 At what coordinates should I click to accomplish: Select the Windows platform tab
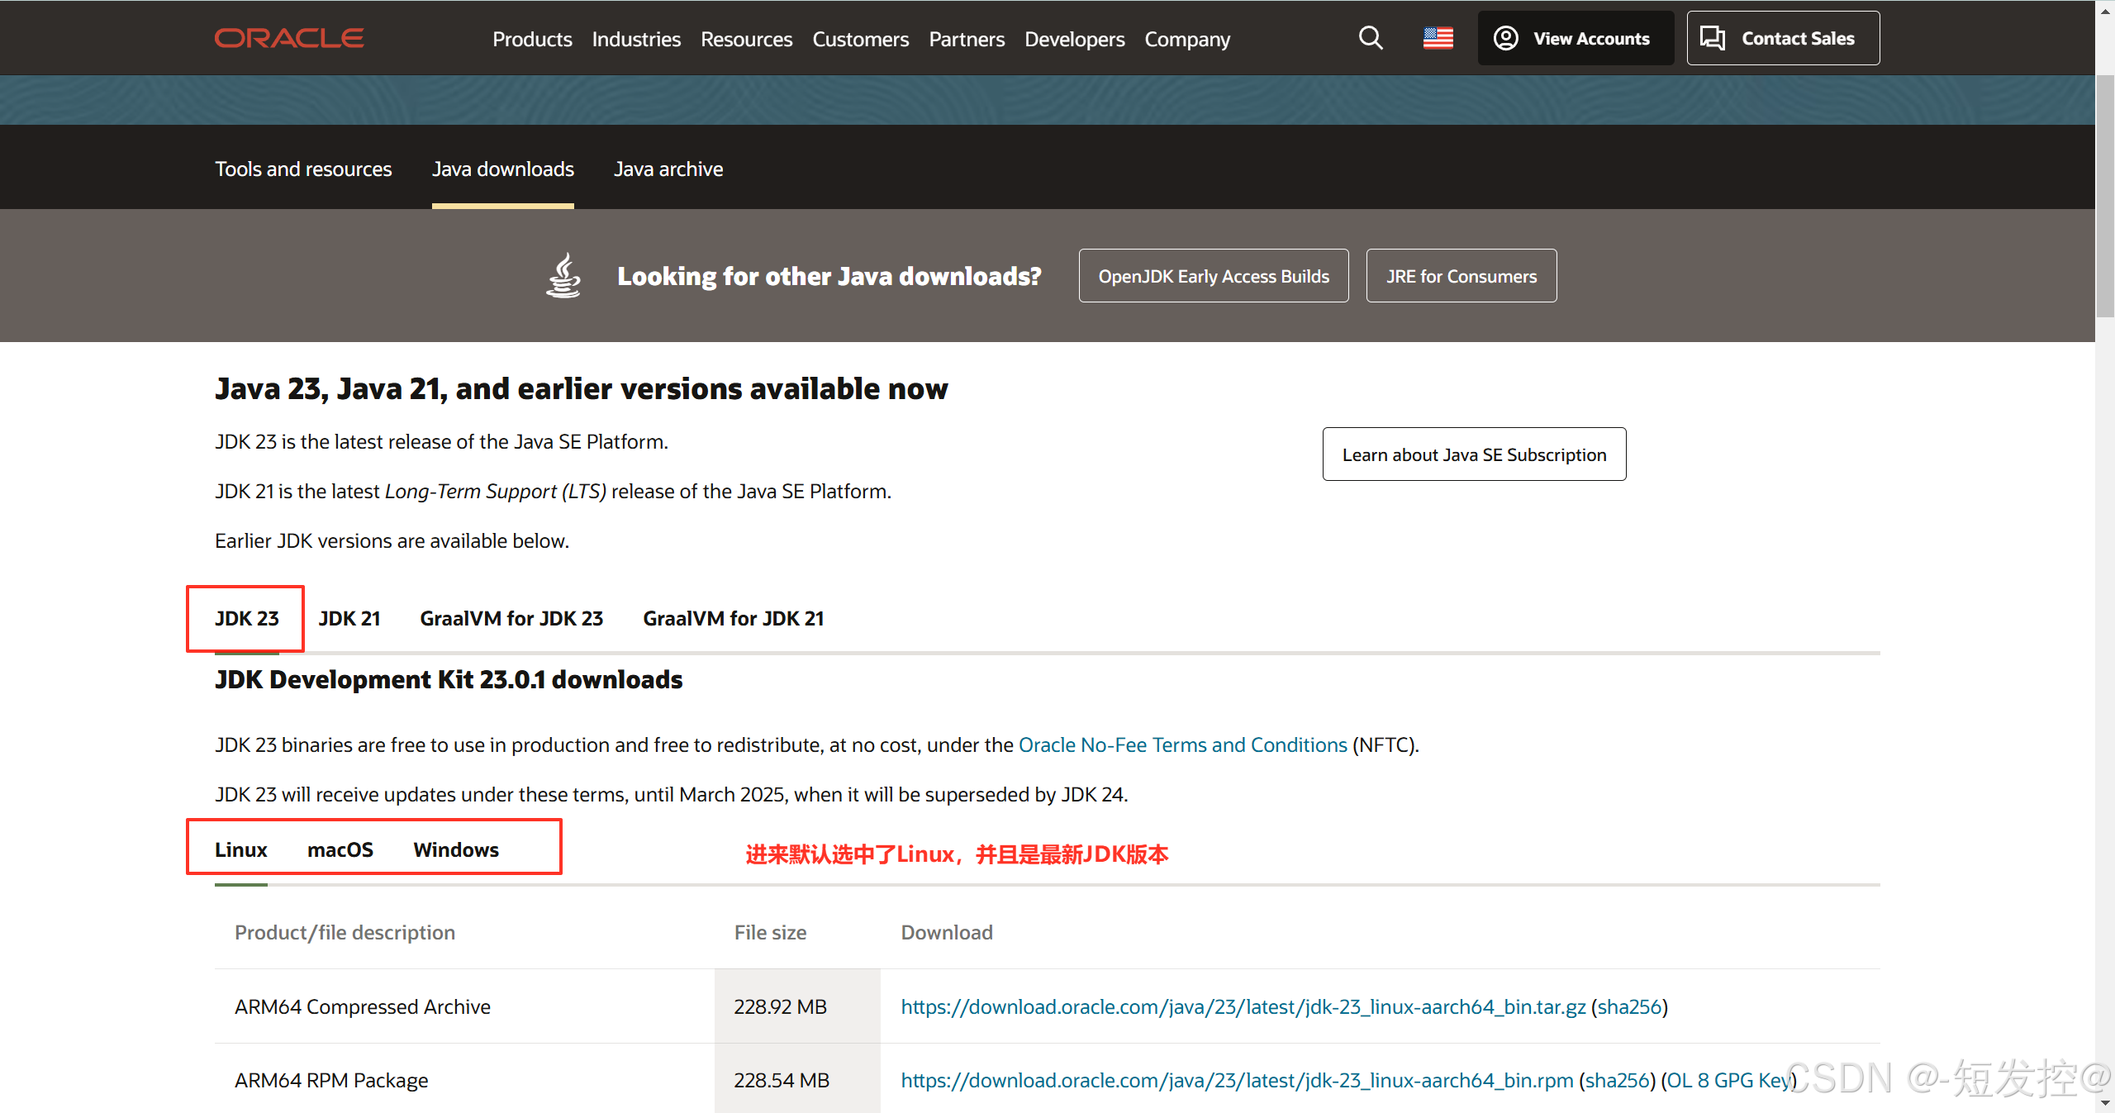pyautogui.click(x=456, y=849)
